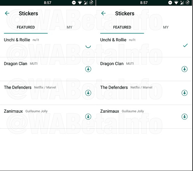Switch to MY tab on left screen

[70, 27]
